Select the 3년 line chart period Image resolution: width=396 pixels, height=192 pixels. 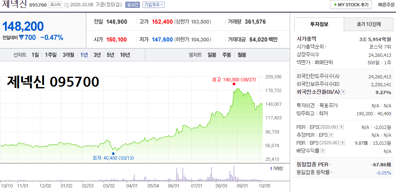pyautogui.click(x=97, y=55)
